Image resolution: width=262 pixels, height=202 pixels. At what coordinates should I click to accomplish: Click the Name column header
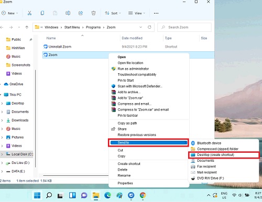click(x=51, y=38)
